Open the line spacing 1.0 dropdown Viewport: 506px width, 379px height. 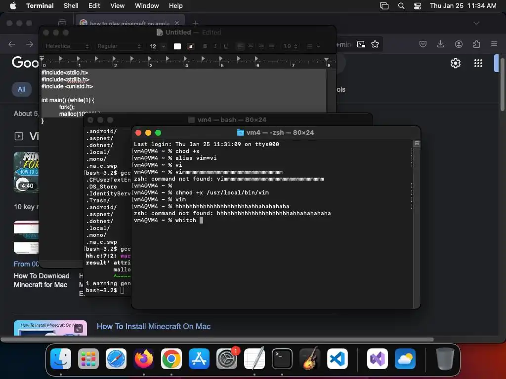click(x=290, y=46)
